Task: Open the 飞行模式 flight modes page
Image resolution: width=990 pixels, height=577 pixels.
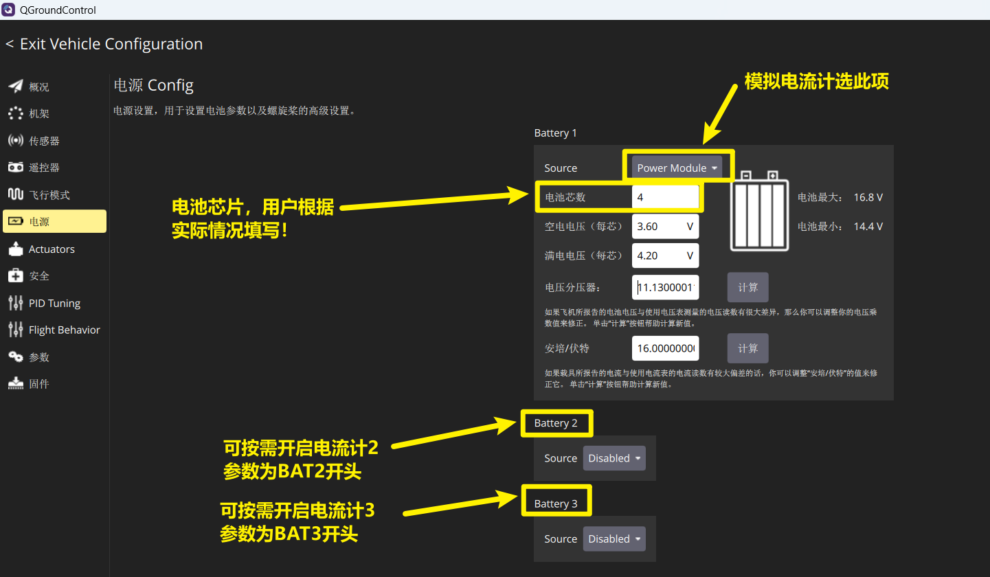Action: tap(54, 194)
